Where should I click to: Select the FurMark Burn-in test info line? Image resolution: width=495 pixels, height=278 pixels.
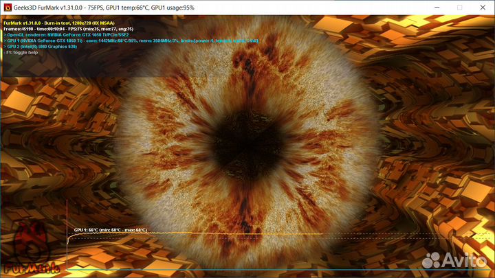click(x=70, y=23)
